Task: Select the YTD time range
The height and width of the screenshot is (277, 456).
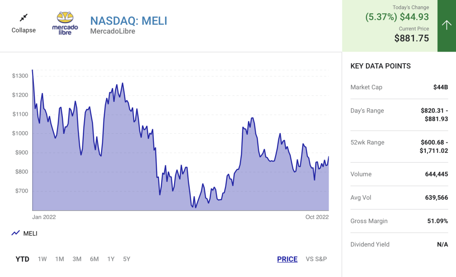Action: [x=22, y=259]
